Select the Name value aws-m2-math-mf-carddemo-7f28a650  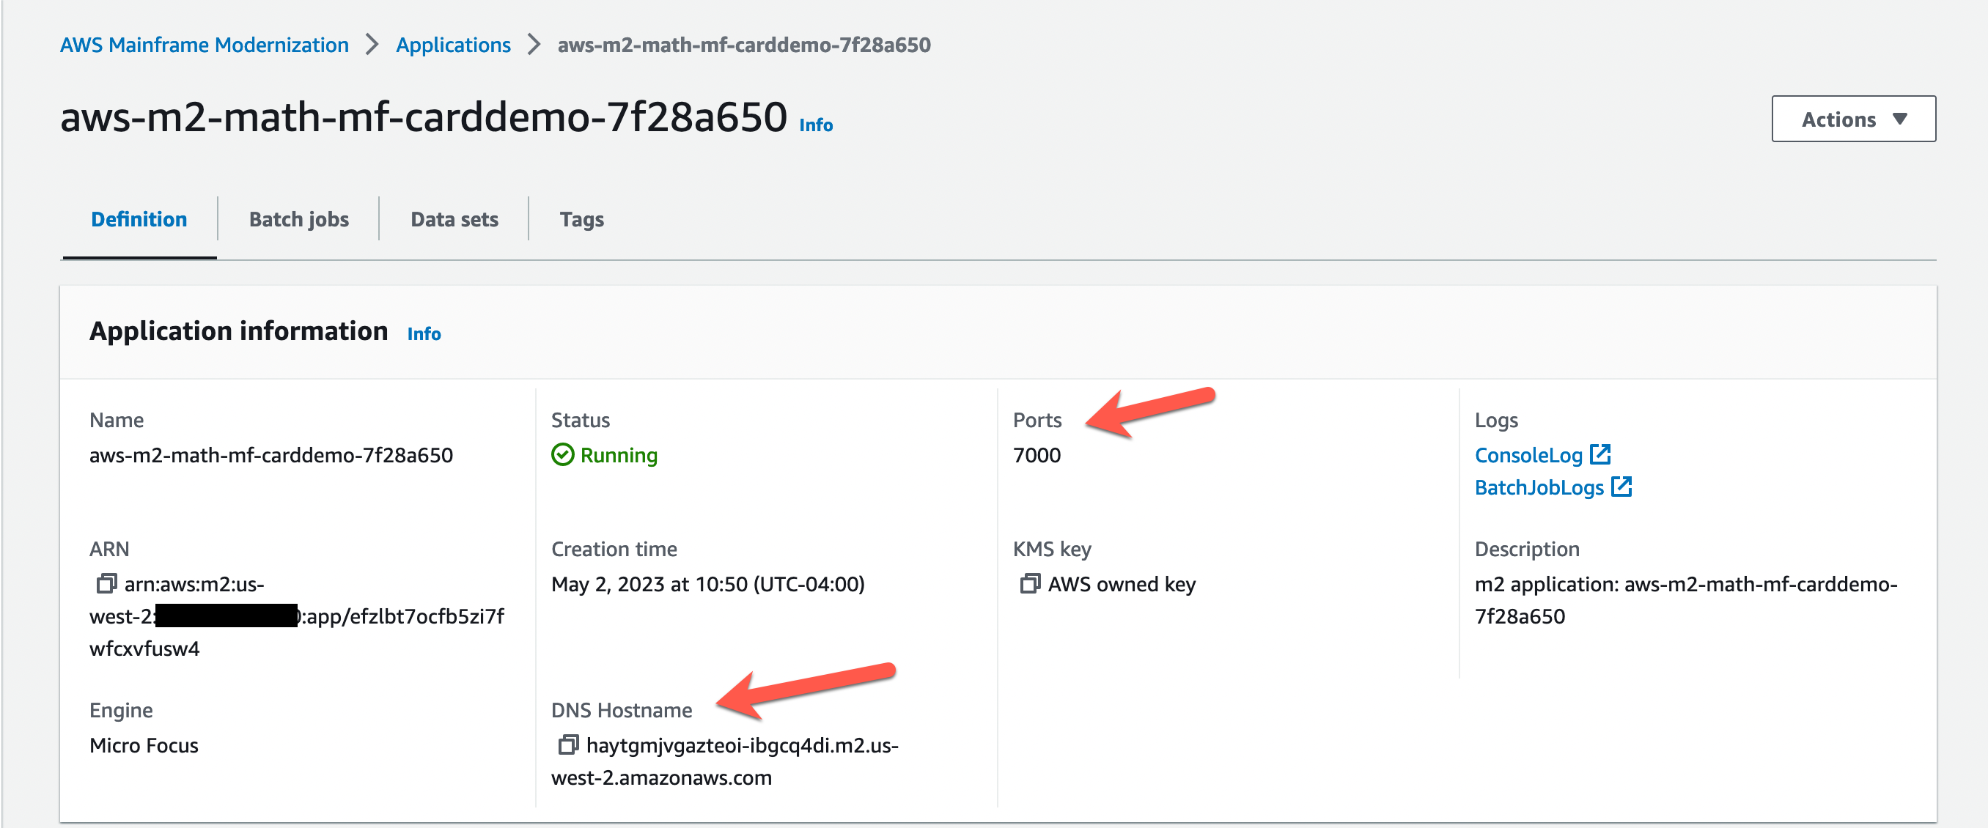[x=271, y=455]
